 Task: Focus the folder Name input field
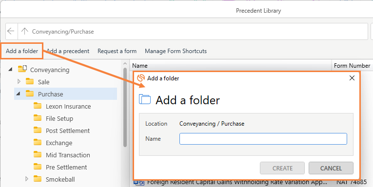click(263, 139)
